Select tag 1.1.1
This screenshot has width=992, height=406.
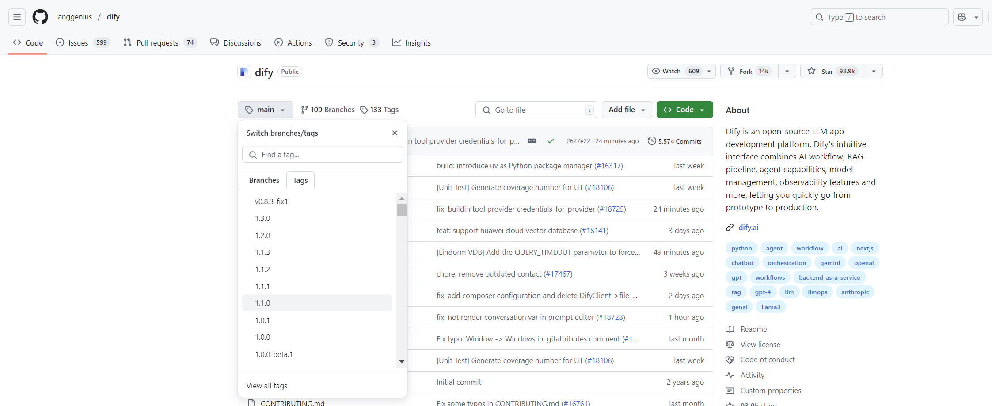[317, 286]
